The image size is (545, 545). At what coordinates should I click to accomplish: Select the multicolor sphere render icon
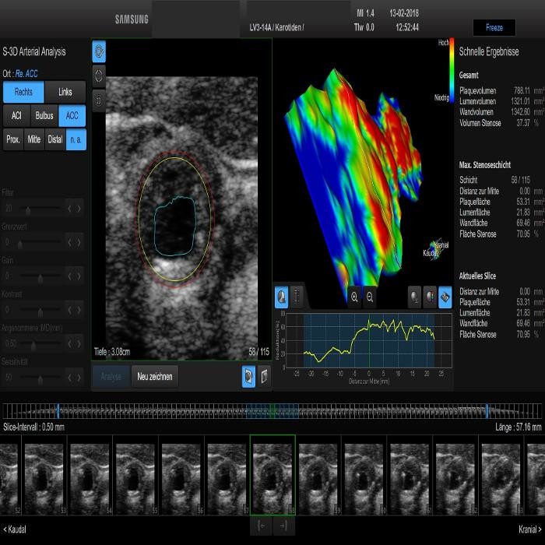coord(430,297)
